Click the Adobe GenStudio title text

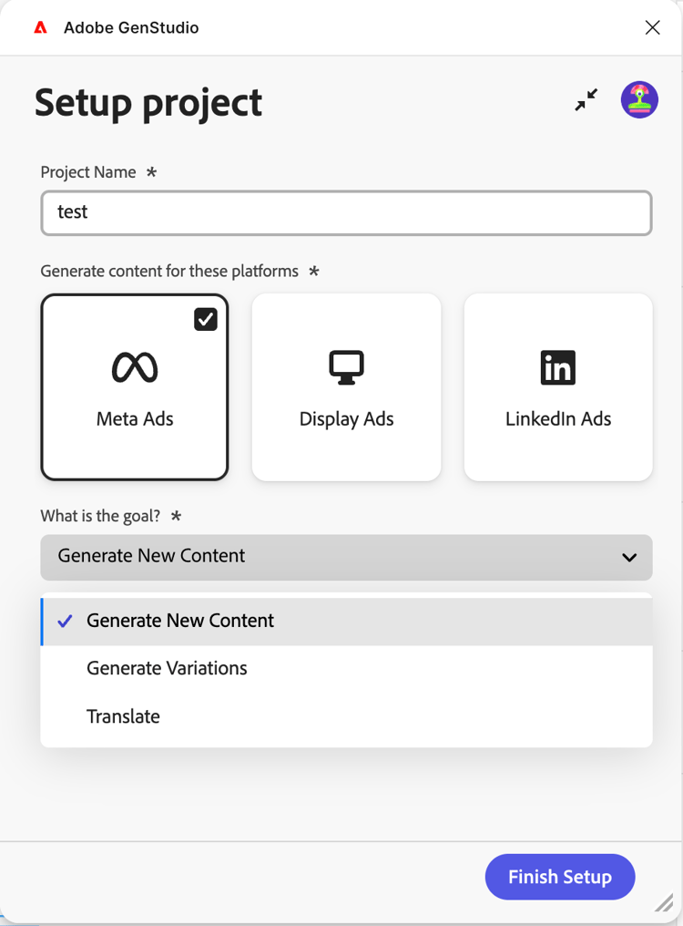(130, 26)
